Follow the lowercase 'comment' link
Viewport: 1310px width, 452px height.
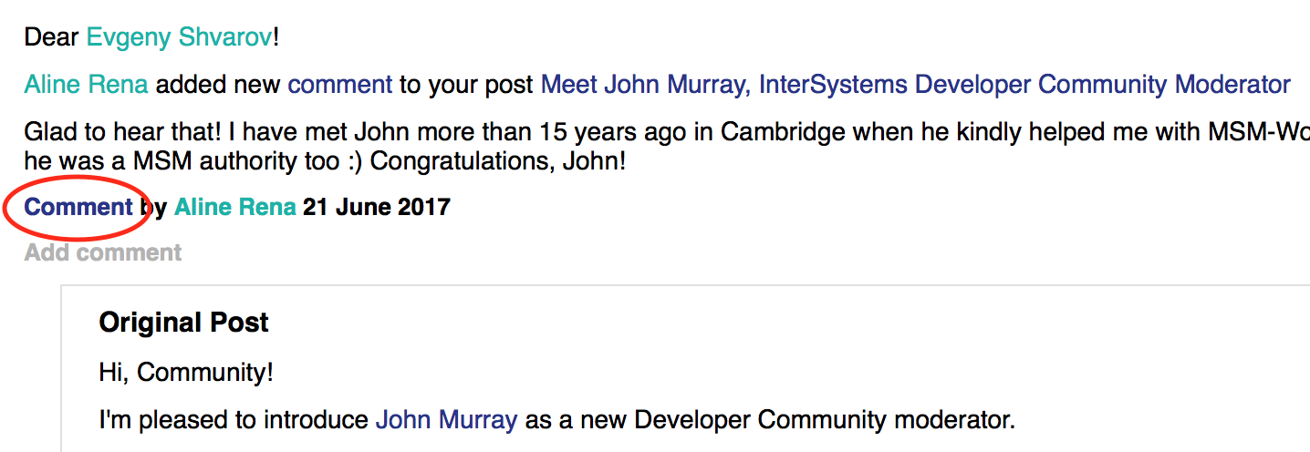(339, 85)
